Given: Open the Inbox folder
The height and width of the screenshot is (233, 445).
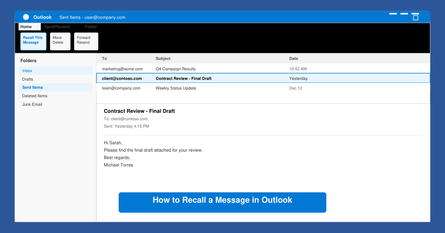Looking at the screenshot, I should pos(56,71).
